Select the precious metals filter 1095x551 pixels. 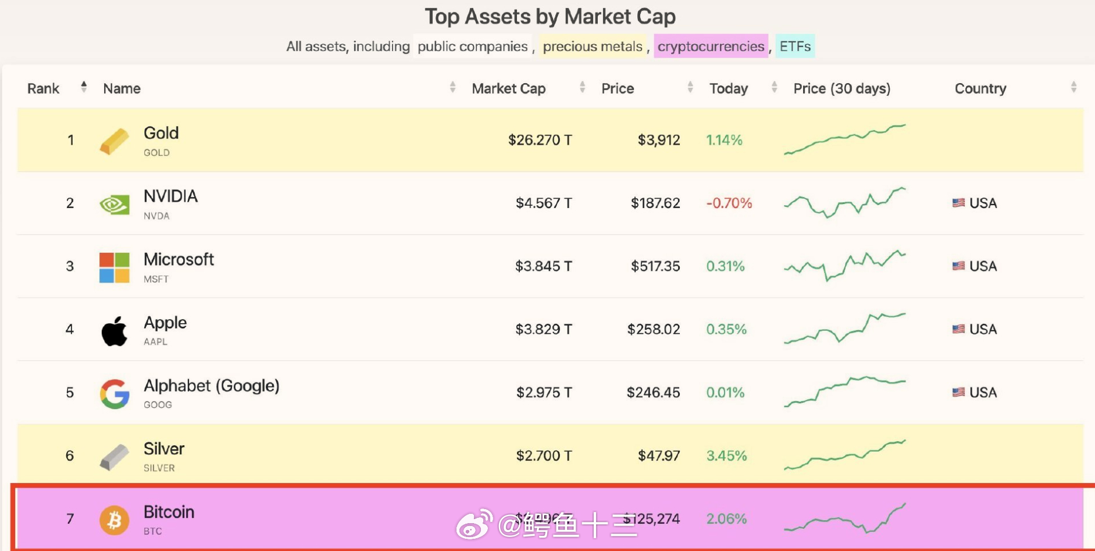click(x=593, y=46)
